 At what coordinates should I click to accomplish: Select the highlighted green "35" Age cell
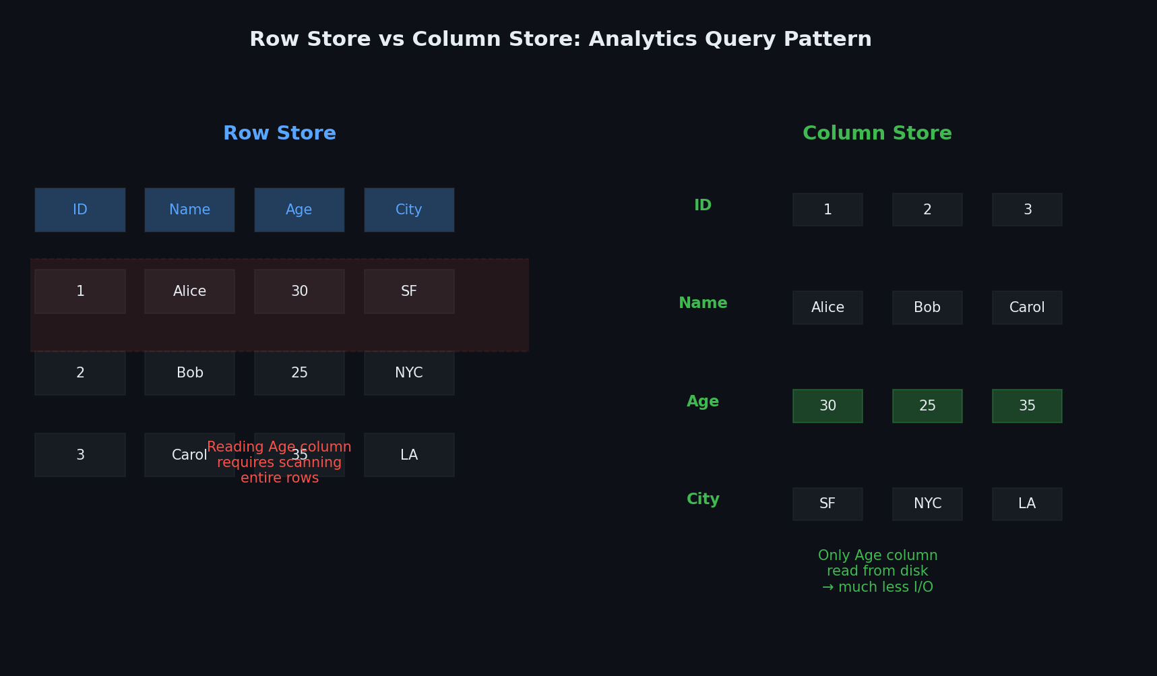click(1027, 406)
